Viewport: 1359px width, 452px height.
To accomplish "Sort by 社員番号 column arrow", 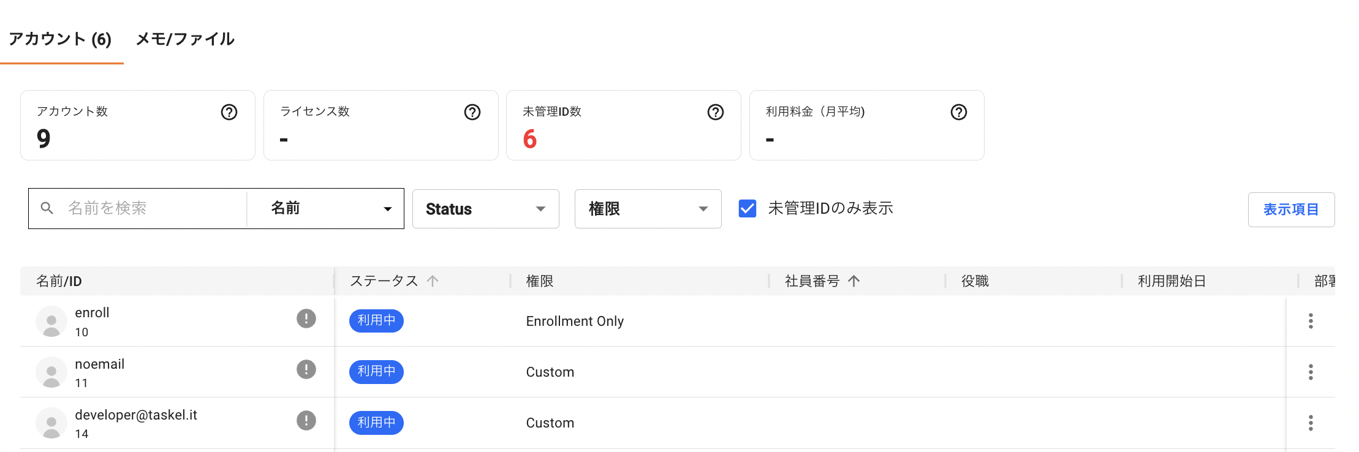I will pyautogui.click(x=854, y=281).
